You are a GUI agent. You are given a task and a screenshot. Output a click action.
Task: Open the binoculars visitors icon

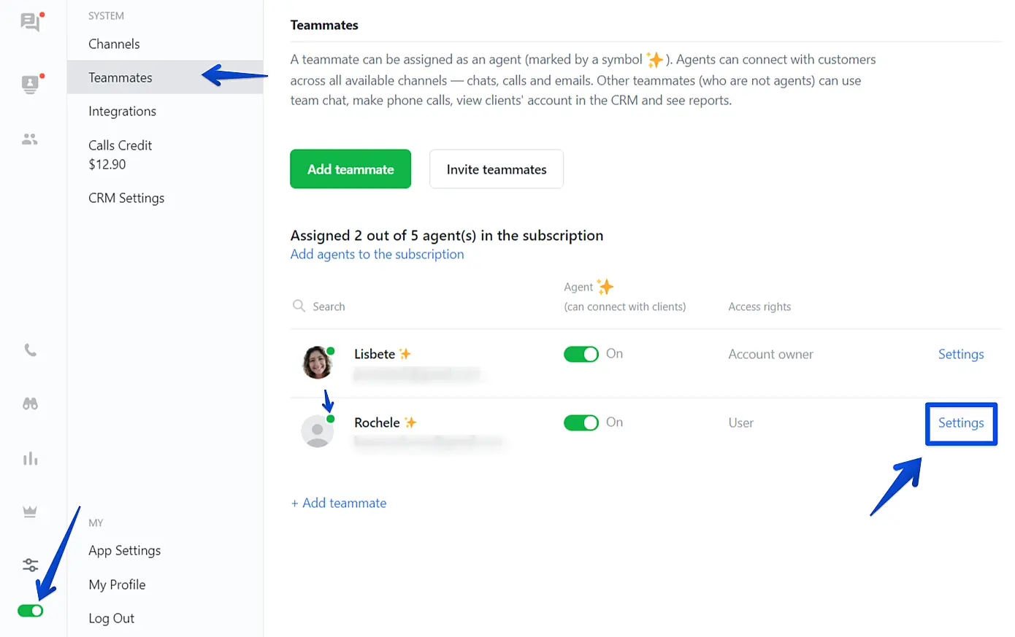point(30,404)
